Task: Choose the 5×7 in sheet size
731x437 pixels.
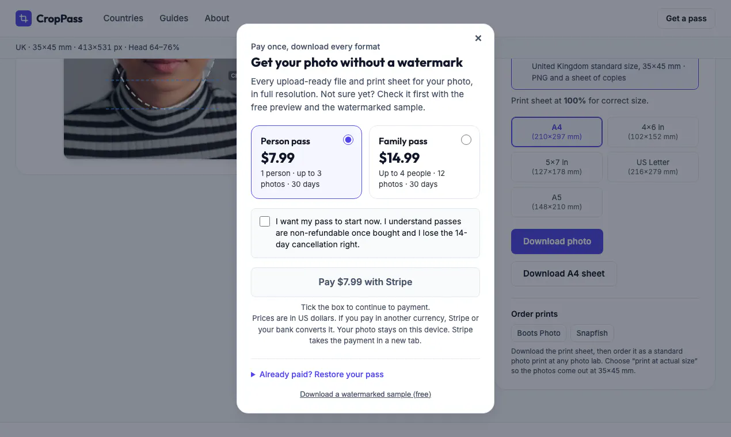Action: pyautogui.click(x=557, y=167)
